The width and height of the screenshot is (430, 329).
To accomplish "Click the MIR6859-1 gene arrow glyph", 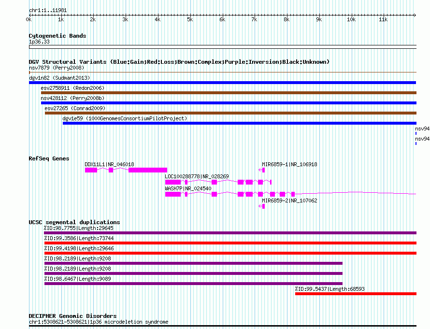I will (262, 170).
